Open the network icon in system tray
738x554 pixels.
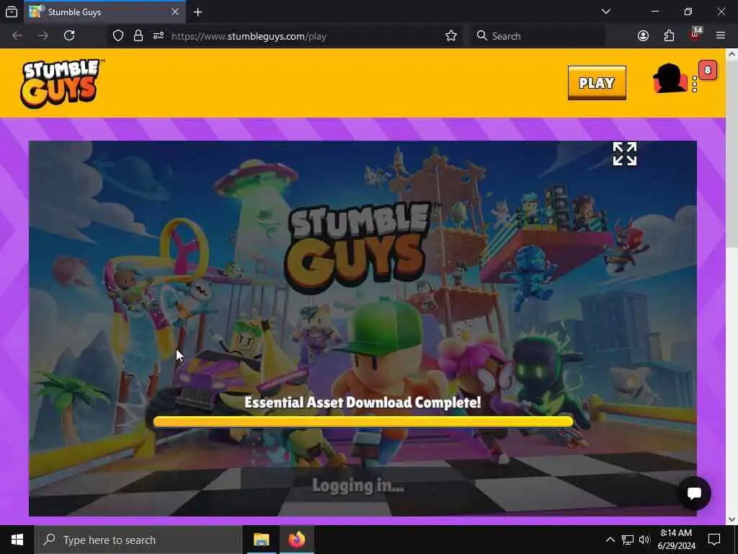(628, 540)
